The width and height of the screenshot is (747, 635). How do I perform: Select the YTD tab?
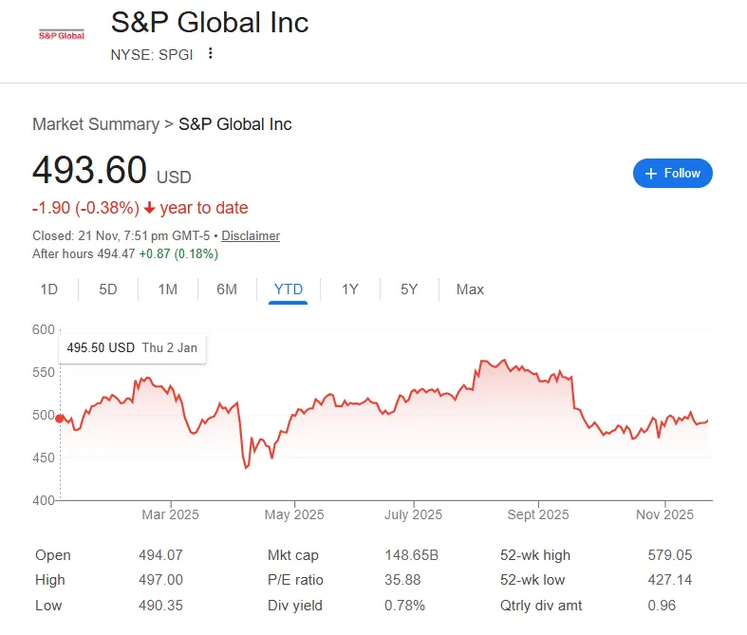coord(288,289)
